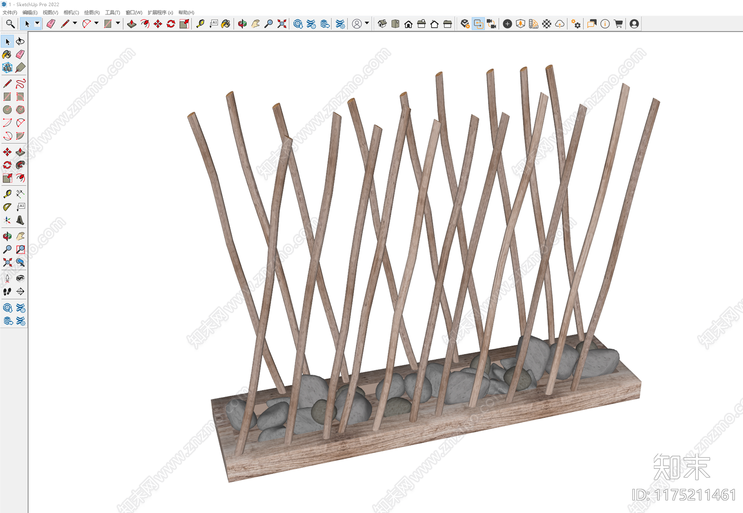Select Make Component in left toolbar
The width and height of the screenshot is (743, 513).
tap(7, 68)
